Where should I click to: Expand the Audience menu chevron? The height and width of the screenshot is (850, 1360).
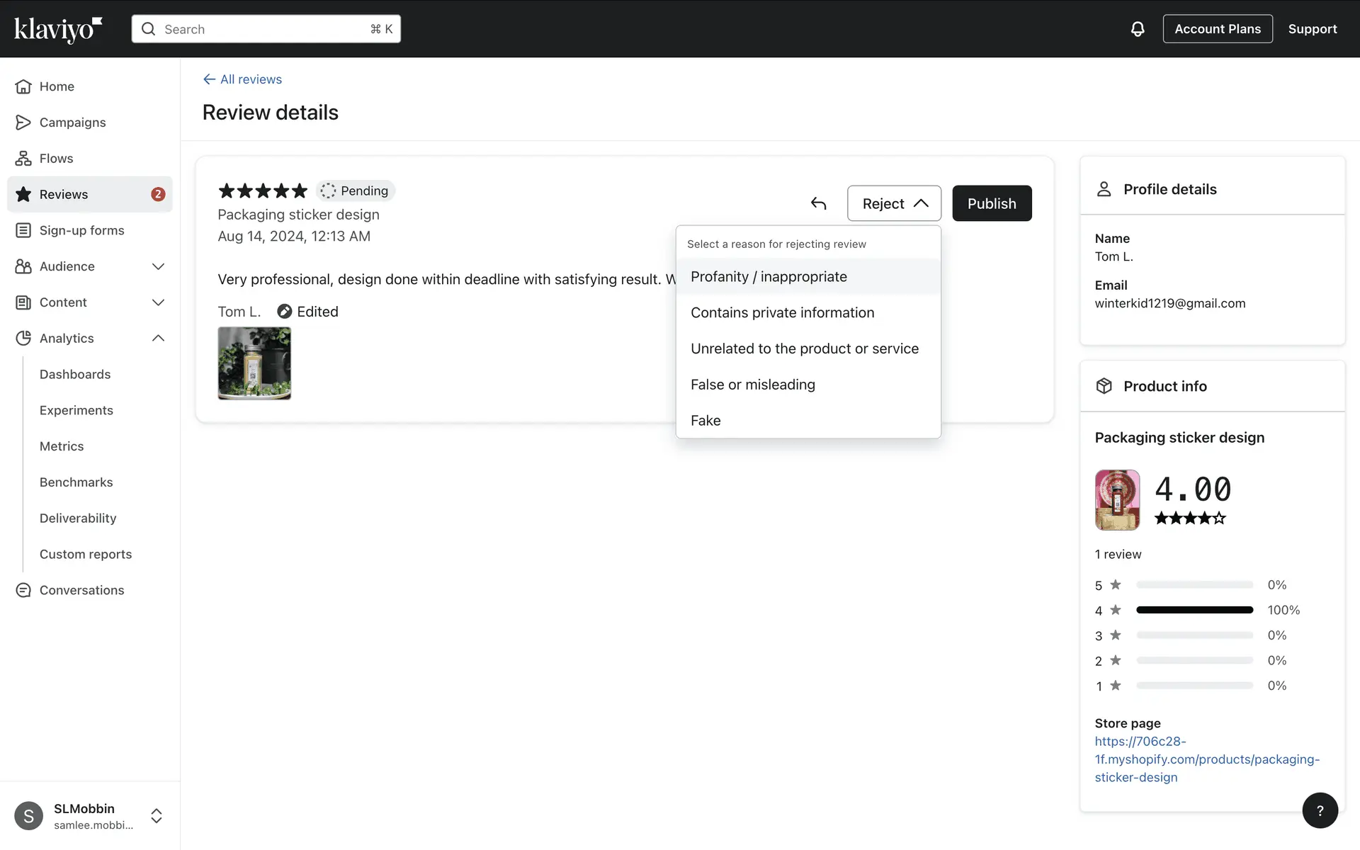(158, 266)
